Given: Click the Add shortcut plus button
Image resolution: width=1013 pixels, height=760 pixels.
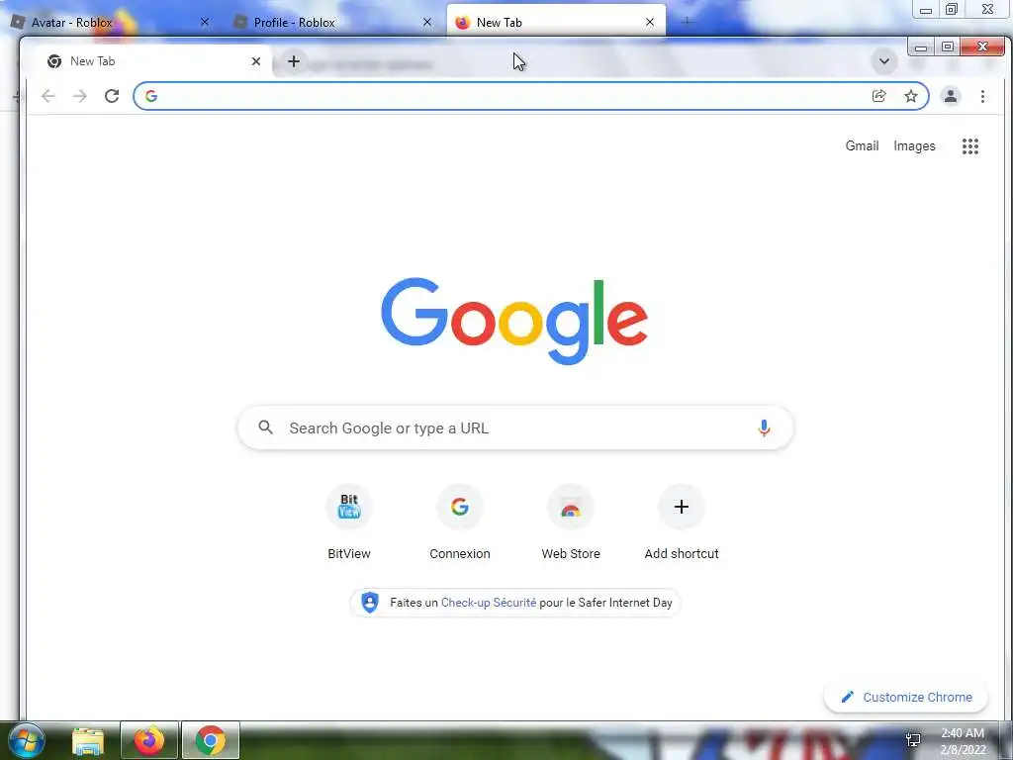Looking at the screenshot, I should coord(682,507).
